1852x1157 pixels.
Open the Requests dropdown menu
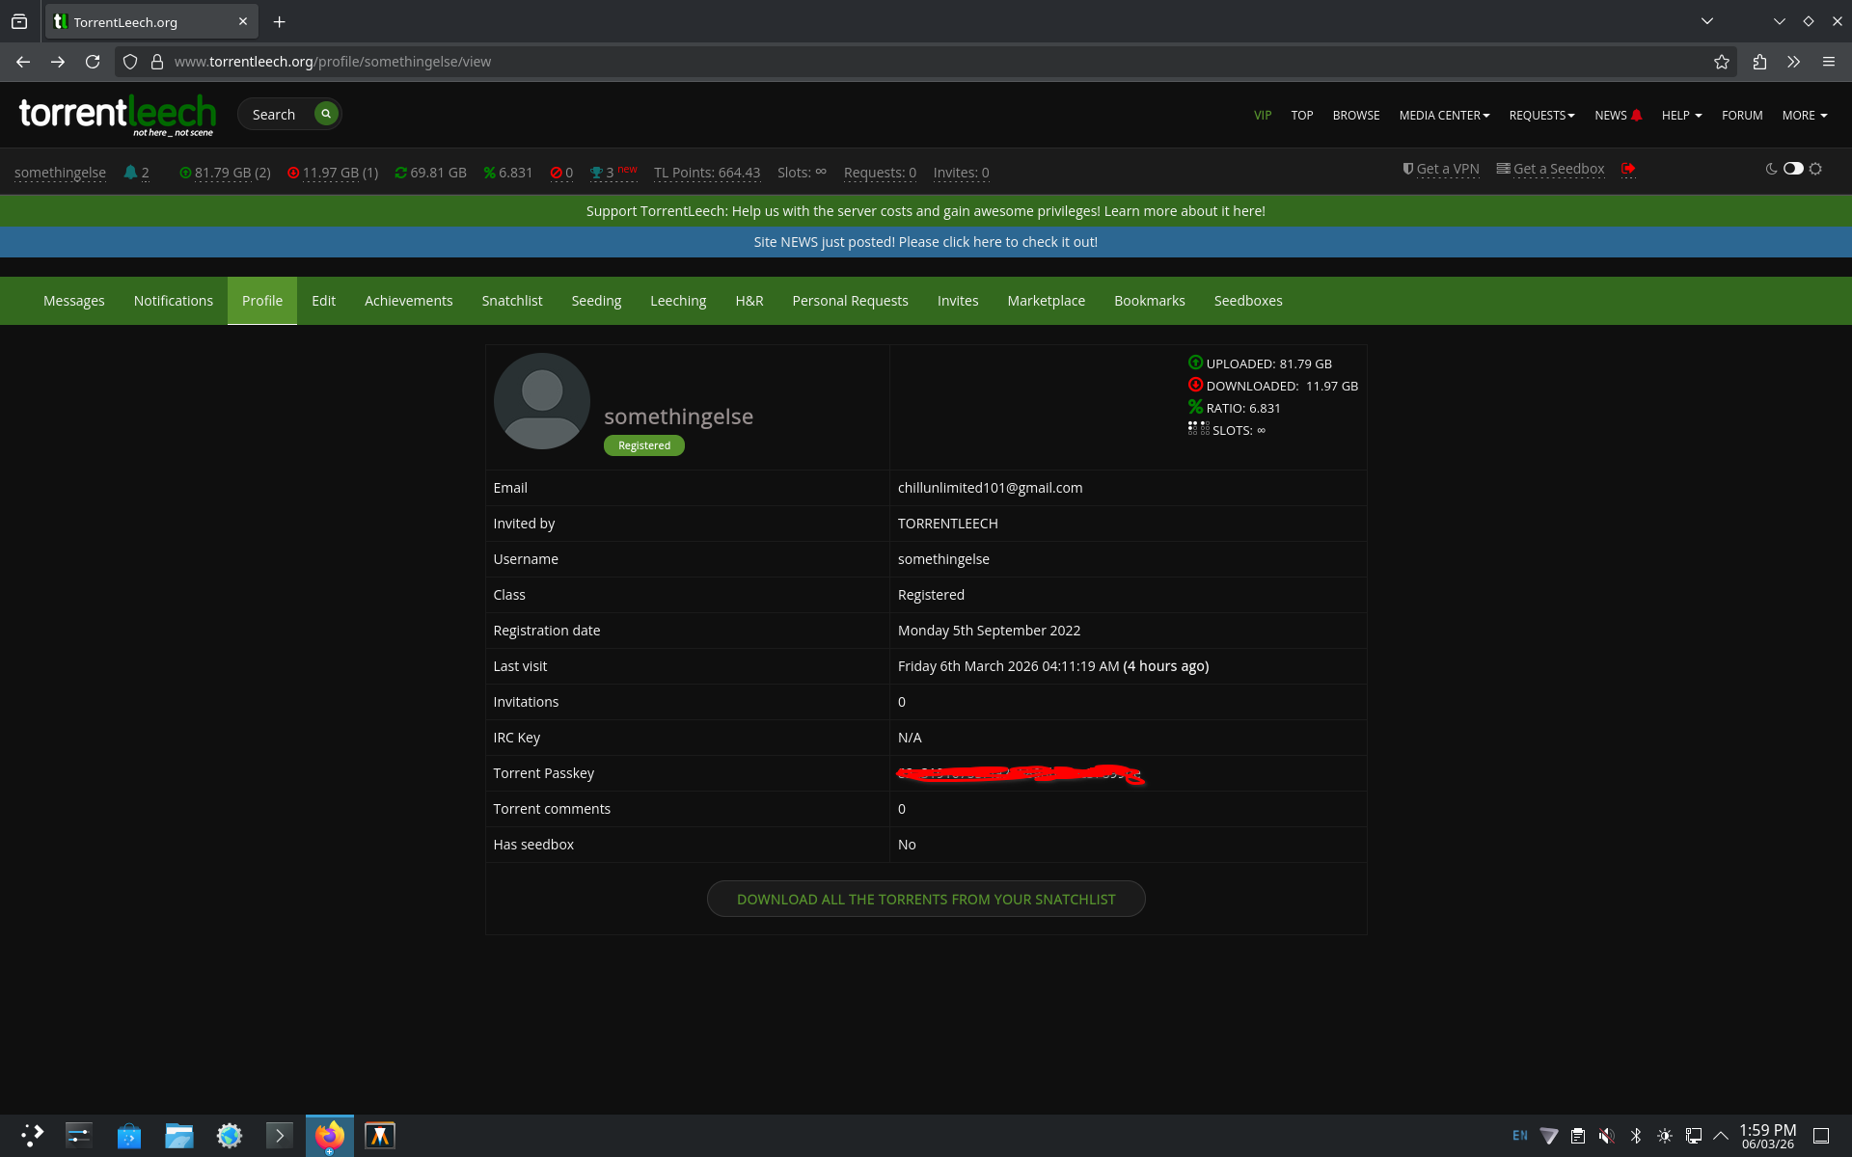coord(1541,115)
